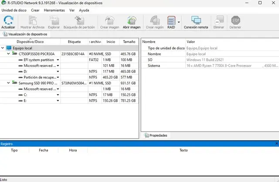
Task: Collapse the Samsung SSD 990 PRO node
Action: [8, 83]
